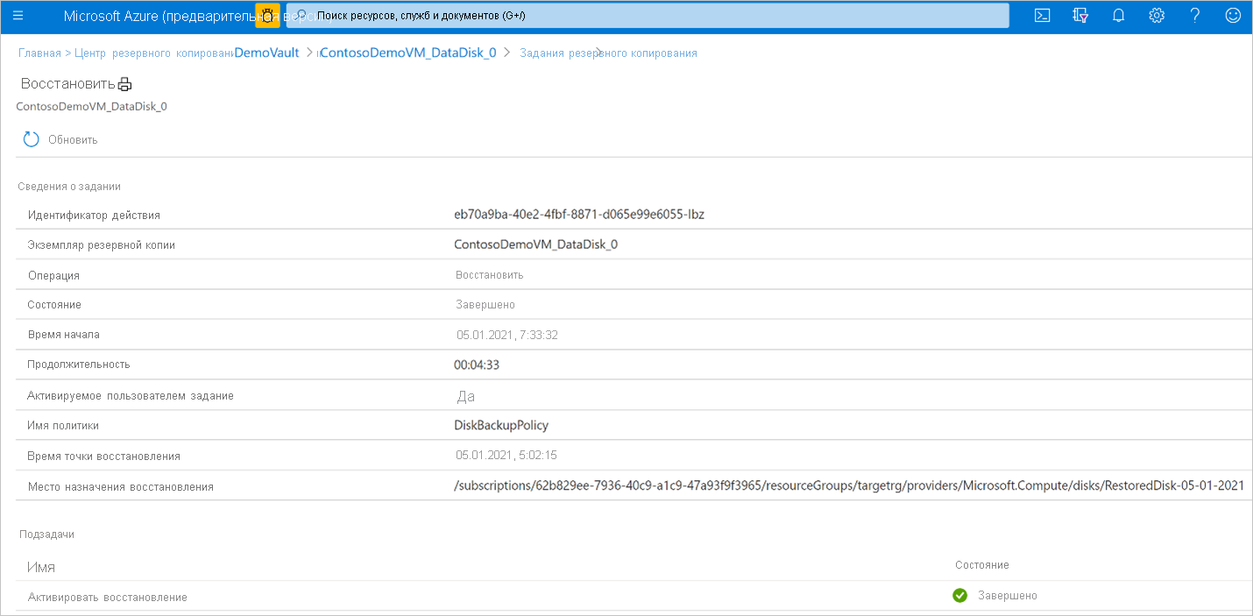
Task: Click recovery point time 05.01.2021, 5:02:15
Action: [506, 455]
